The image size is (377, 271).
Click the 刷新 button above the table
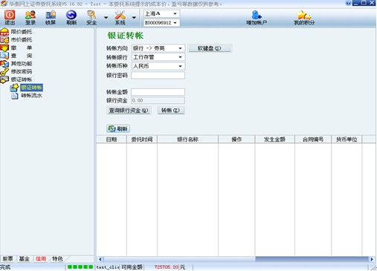tap(118, 128)
